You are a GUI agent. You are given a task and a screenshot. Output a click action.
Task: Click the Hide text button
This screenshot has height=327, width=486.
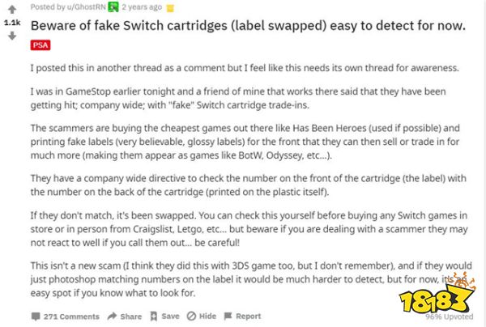point(208,316)
